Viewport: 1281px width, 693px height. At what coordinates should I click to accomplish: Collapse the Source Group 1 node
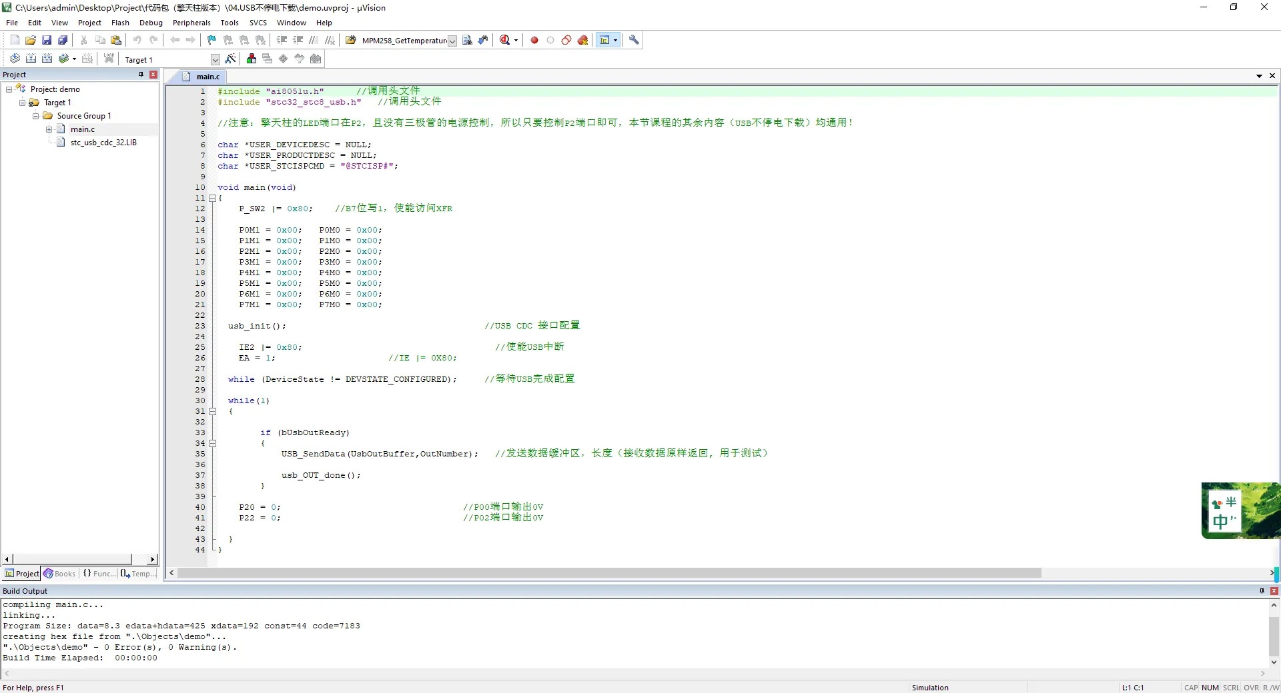pos(35,116)
